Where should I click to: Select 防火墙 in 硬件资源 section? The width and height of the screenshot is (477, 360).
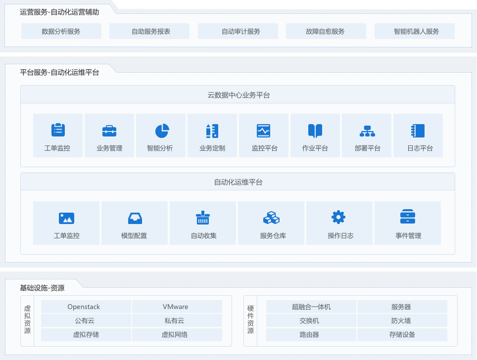point(402,320)
